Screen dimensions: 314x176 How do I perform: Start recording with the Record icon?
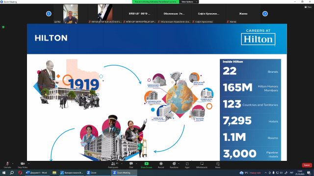161,164
